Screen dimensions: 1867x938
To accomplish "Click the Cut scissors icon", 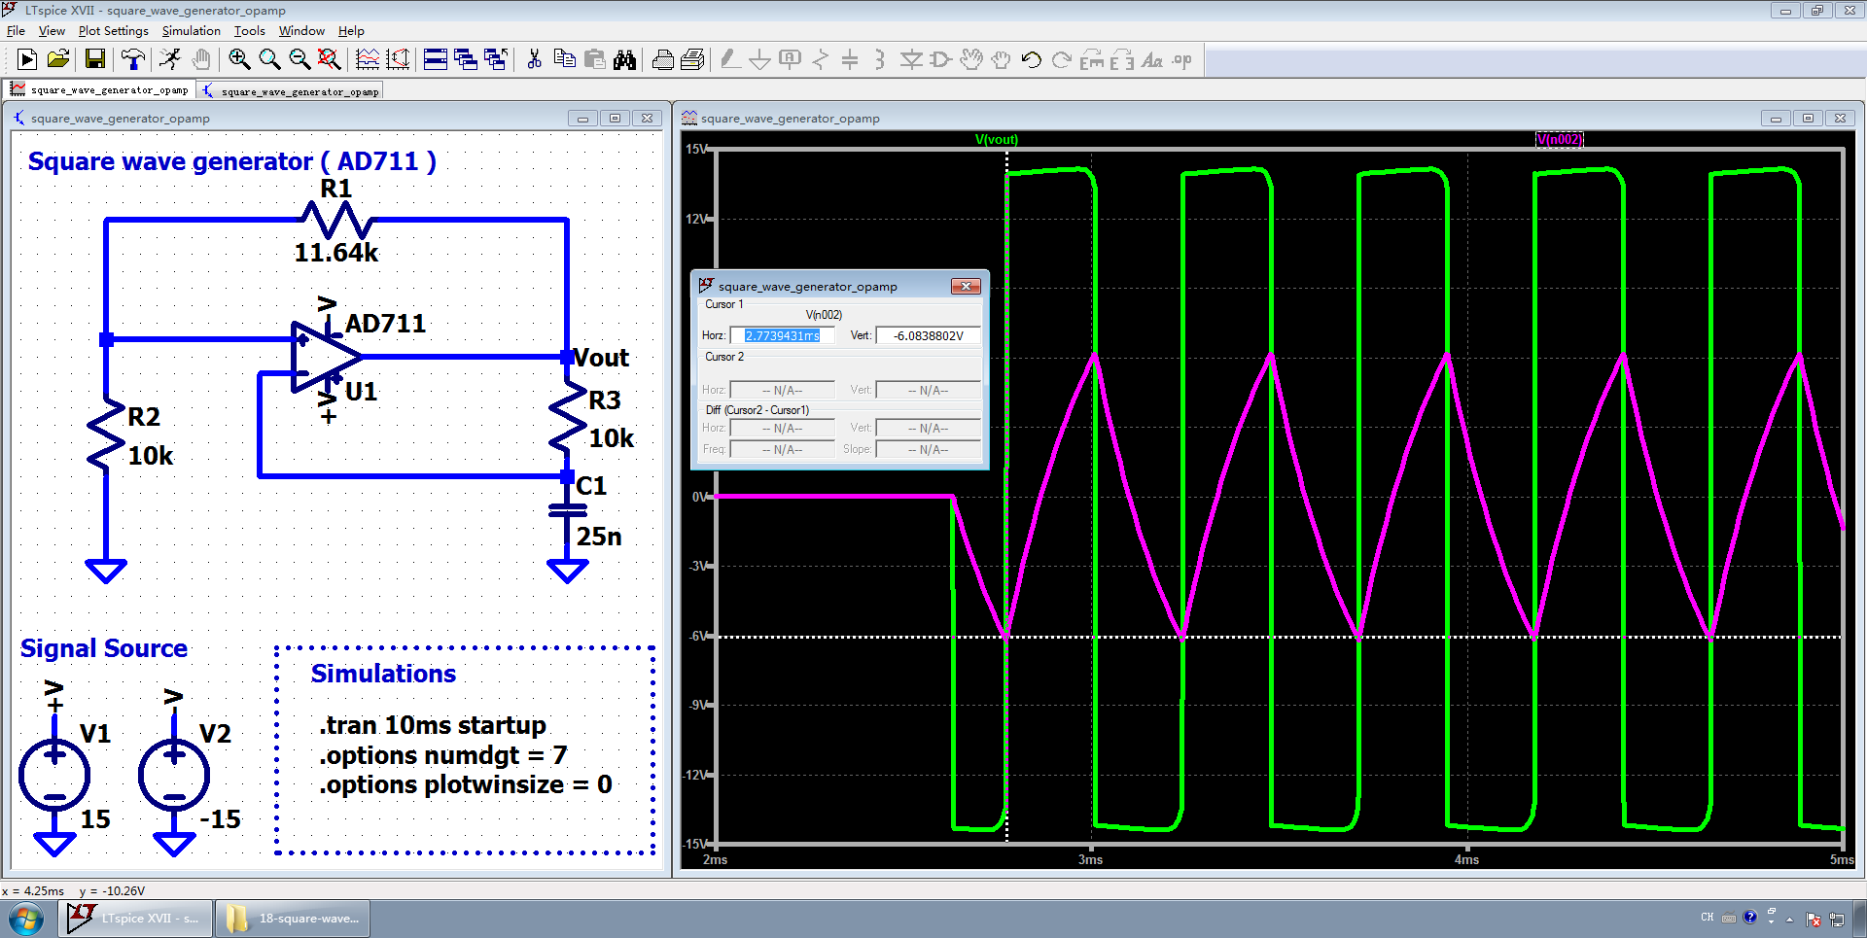I will [x=534, y=60].
